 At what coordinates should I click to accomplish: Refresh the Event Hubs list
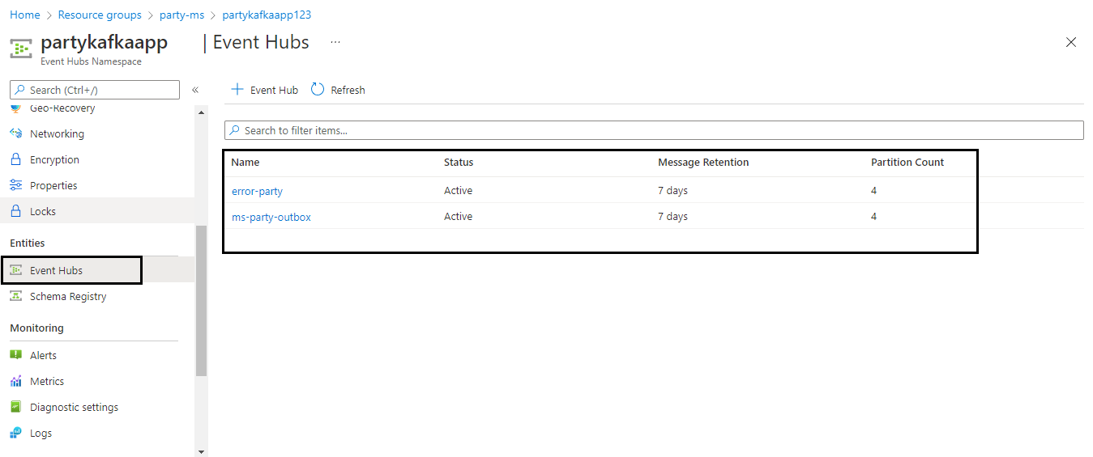click(x=338, y=90)
